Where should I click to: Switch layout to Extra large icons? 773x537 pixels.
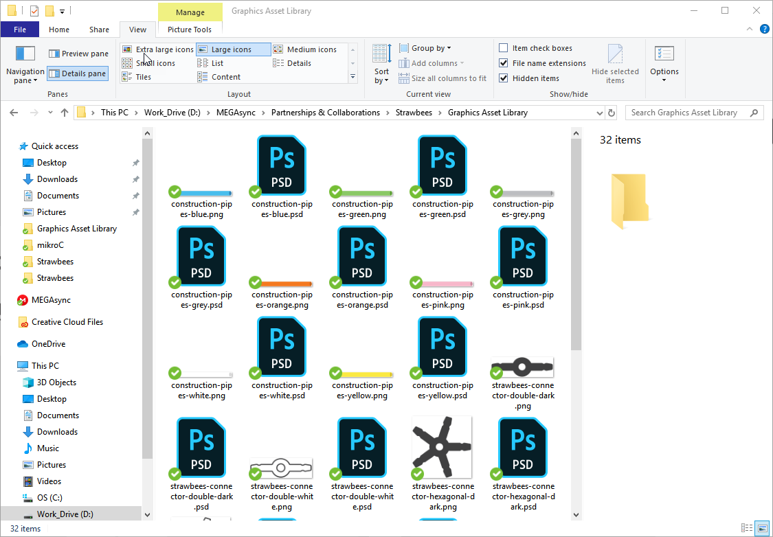pos(158,49)
